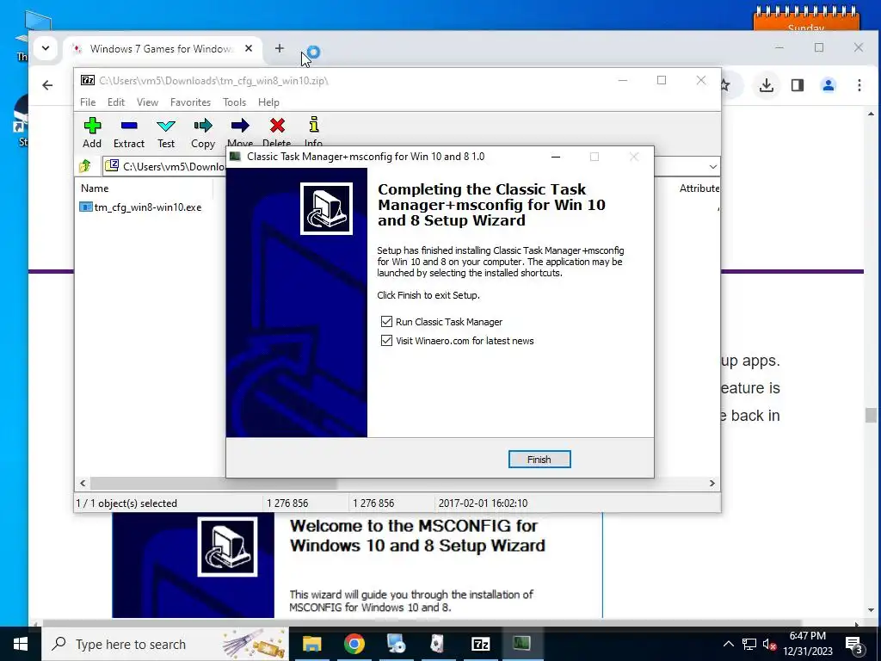Open Chrome profile avatar icon
Viewport: 881px width, 661px height.
tap(829, 85)
